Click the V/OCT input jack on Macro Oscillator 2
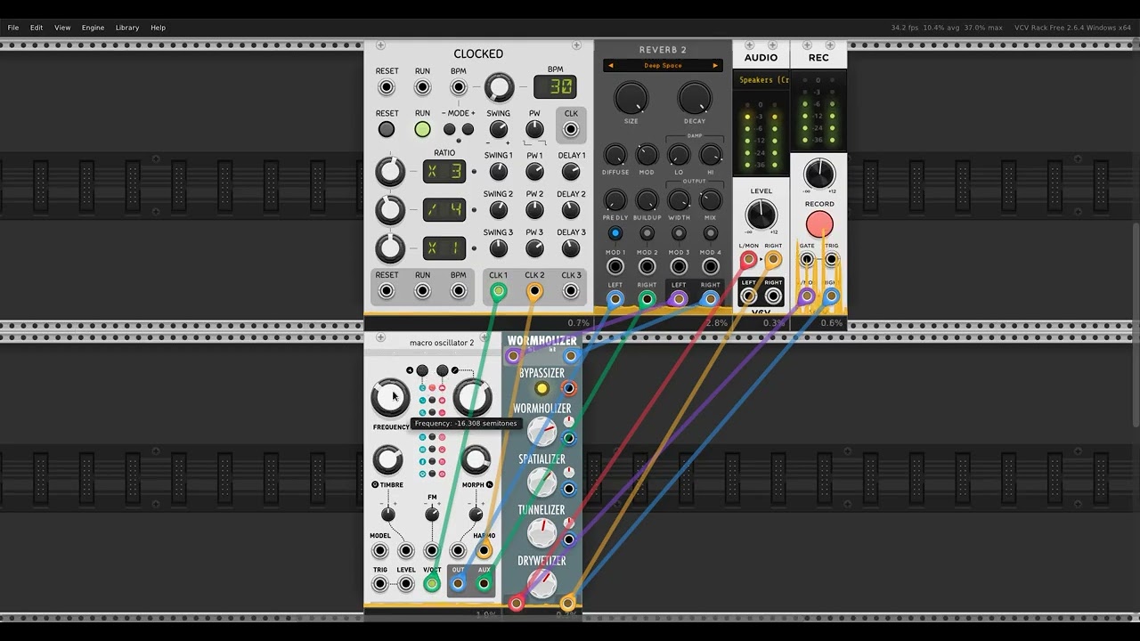This screenshot has height=641, width=1140. tap(432, 584)
